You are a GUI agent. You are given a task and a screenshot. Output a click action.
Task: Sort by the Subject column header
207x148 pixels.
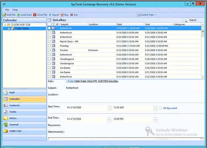coord(73,24)
